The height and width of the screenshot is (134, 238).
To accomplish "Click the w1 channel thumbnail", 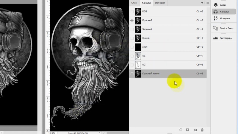I will tap(138, 56).
